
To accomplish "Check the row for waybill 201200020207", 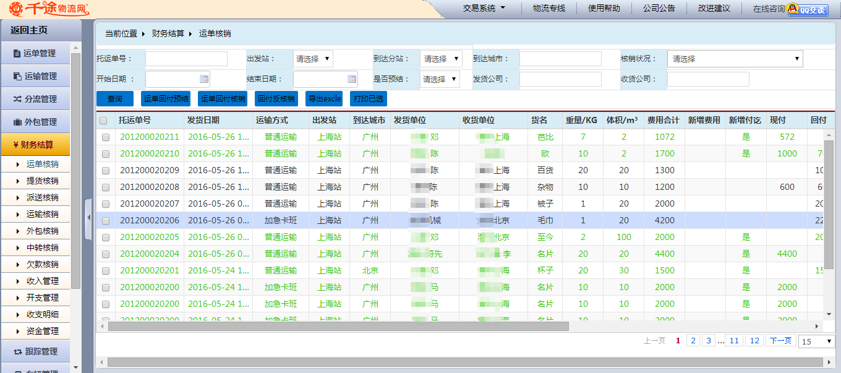I will (x=106, y=204).
